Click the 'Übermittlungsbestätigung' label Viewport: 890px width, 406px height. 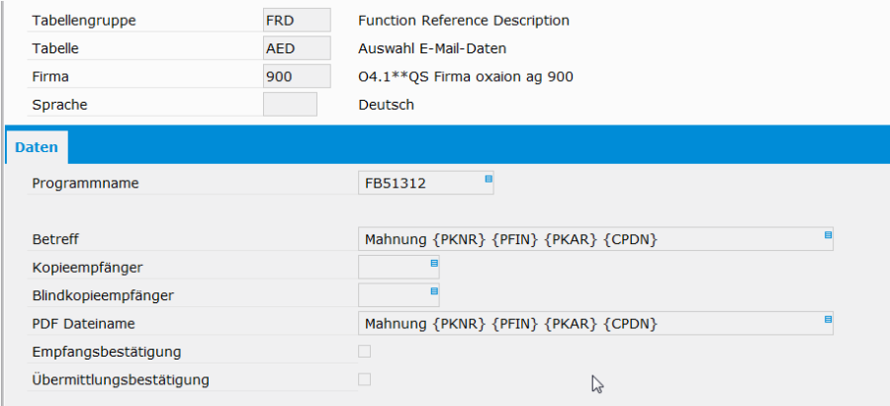(121, 379)
